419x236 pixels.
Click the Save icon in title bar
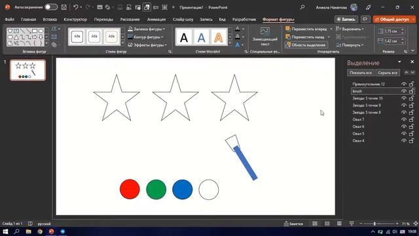pyautogui.click(x=64, y=7)
